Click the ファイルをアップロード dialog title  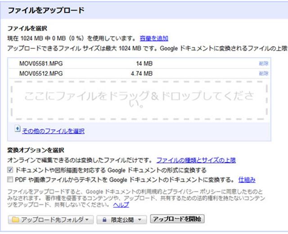coord(46,10)
